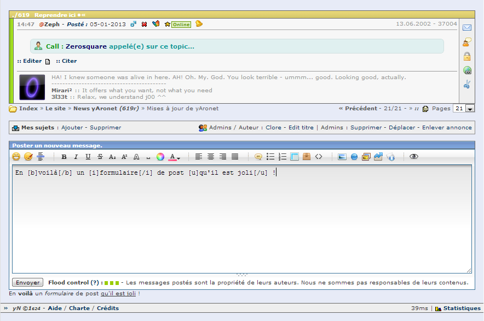The height and width of the screenshot is (321, 484).
Task: Open the smiley emoticon picker
Action: (16, 157)
